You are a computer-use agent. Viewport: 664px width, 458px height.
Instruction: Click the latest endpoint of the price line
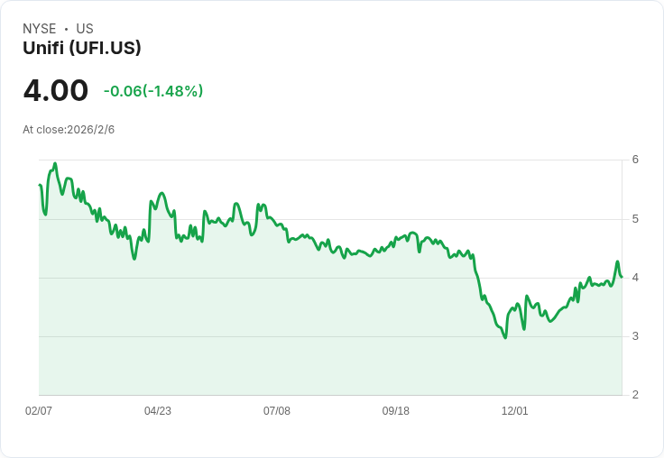click(x=622, y=277)
